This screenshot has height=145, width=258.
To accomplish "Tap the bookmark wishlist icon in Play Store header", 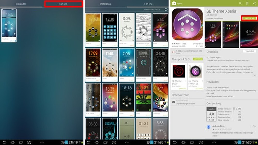I will coord(247,3).
